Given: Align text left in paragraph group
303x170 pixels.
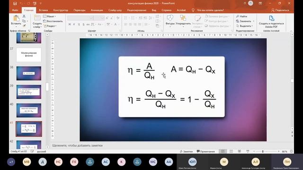Looking at the screenshot, I should [126, 25].
